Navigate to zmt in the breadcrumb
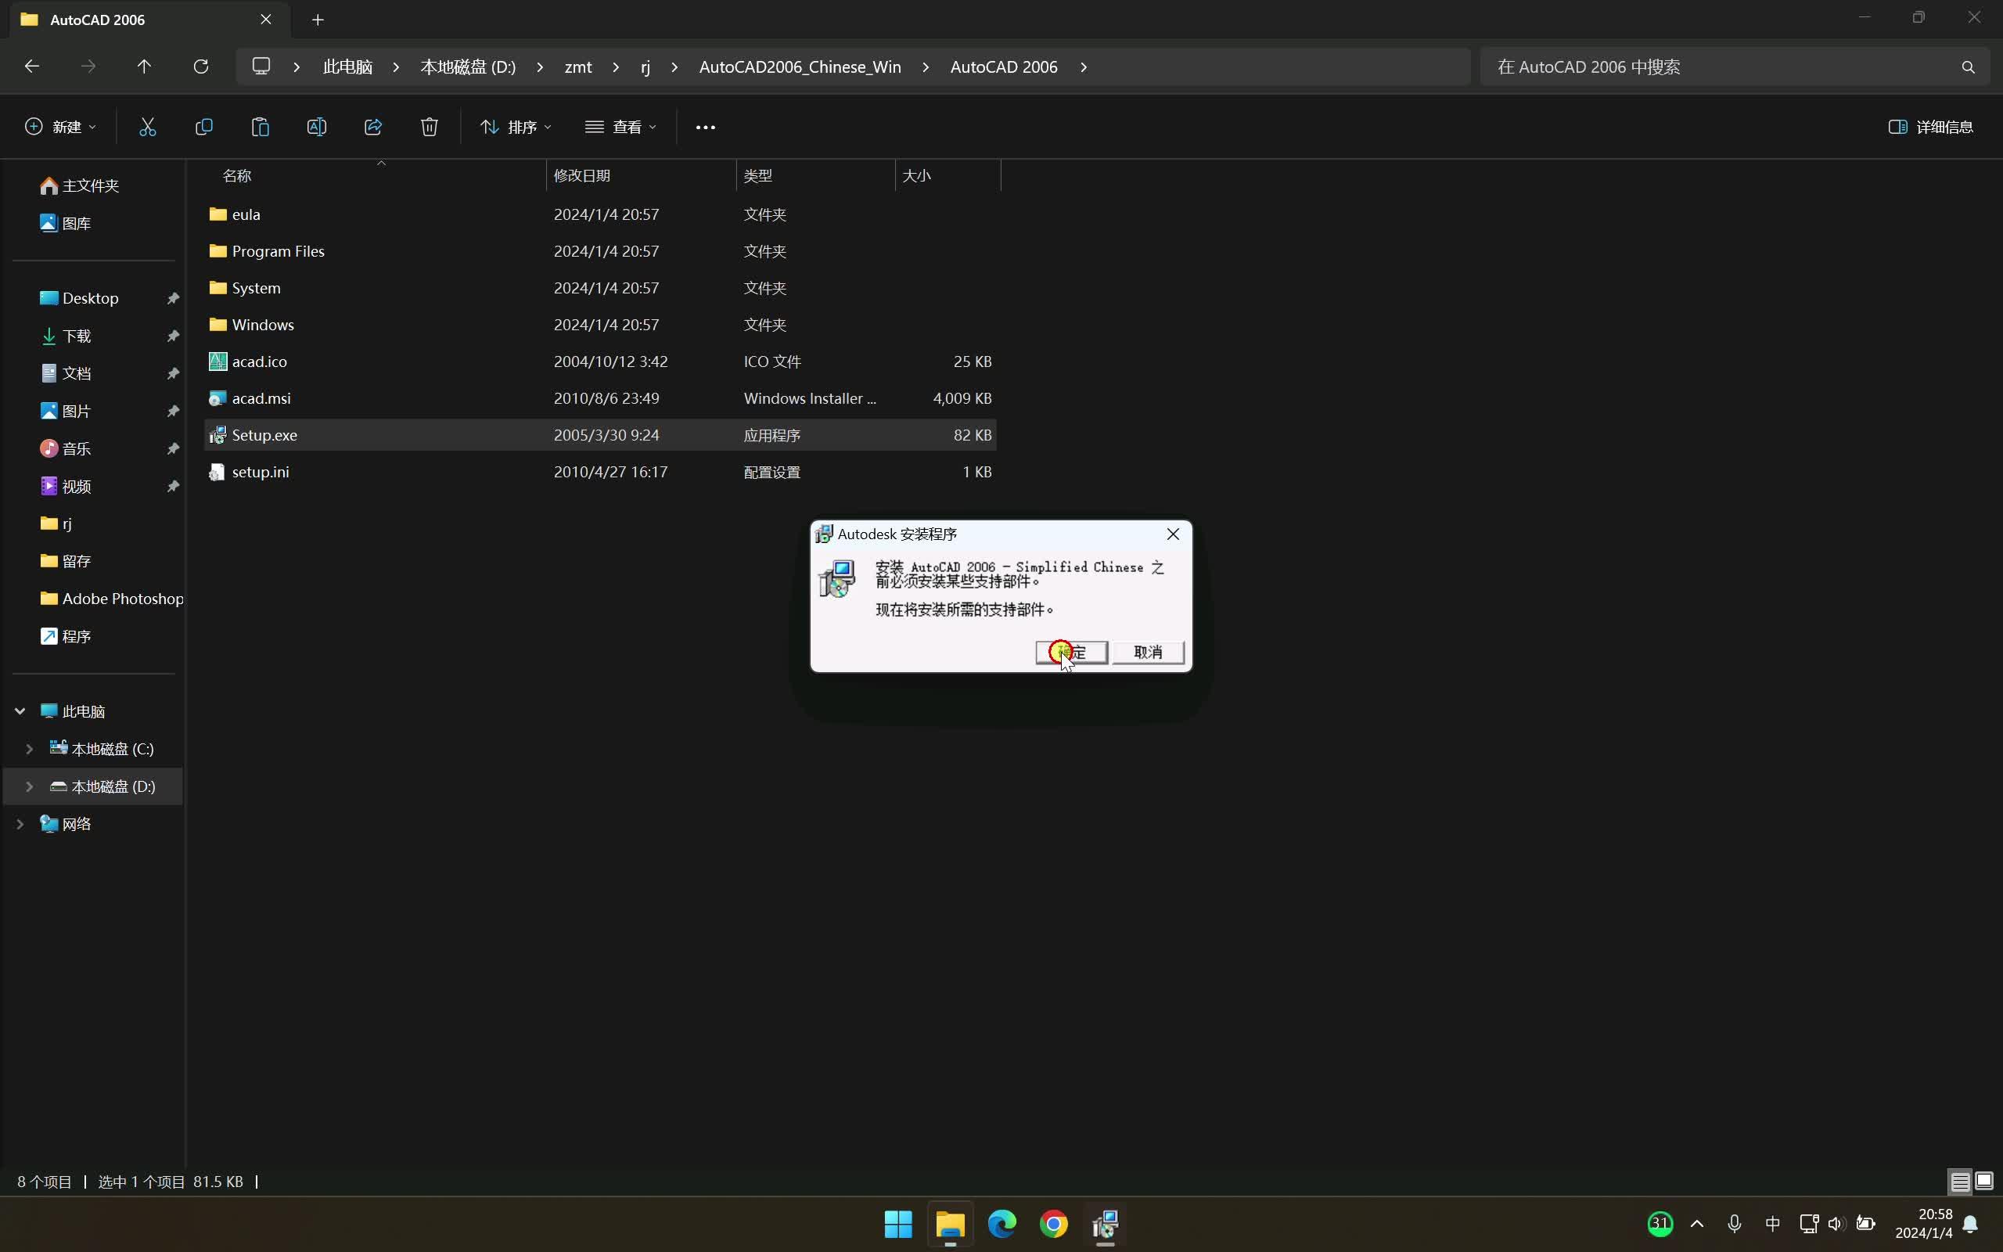2003x1252 pixels. pos(578,67)
